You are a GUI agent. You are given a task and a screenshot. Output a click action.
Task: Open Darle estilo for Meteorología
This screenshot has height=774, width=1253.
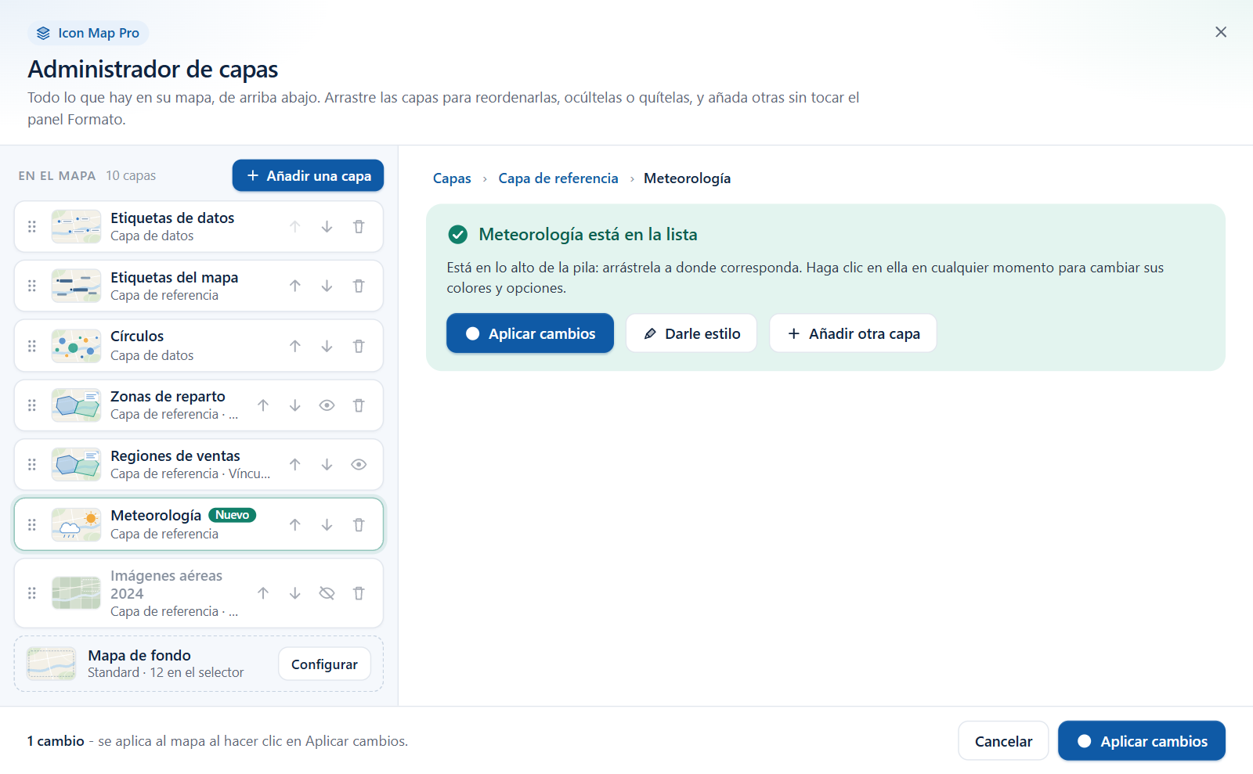click(691, 333)
